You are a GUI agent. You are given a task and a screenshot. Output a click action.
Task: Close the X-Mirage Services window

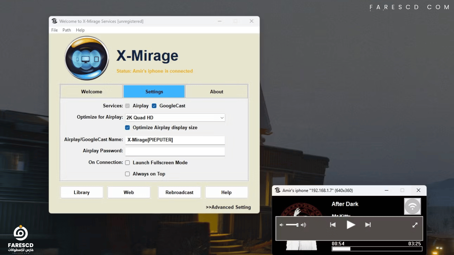[x=251, y=21]
